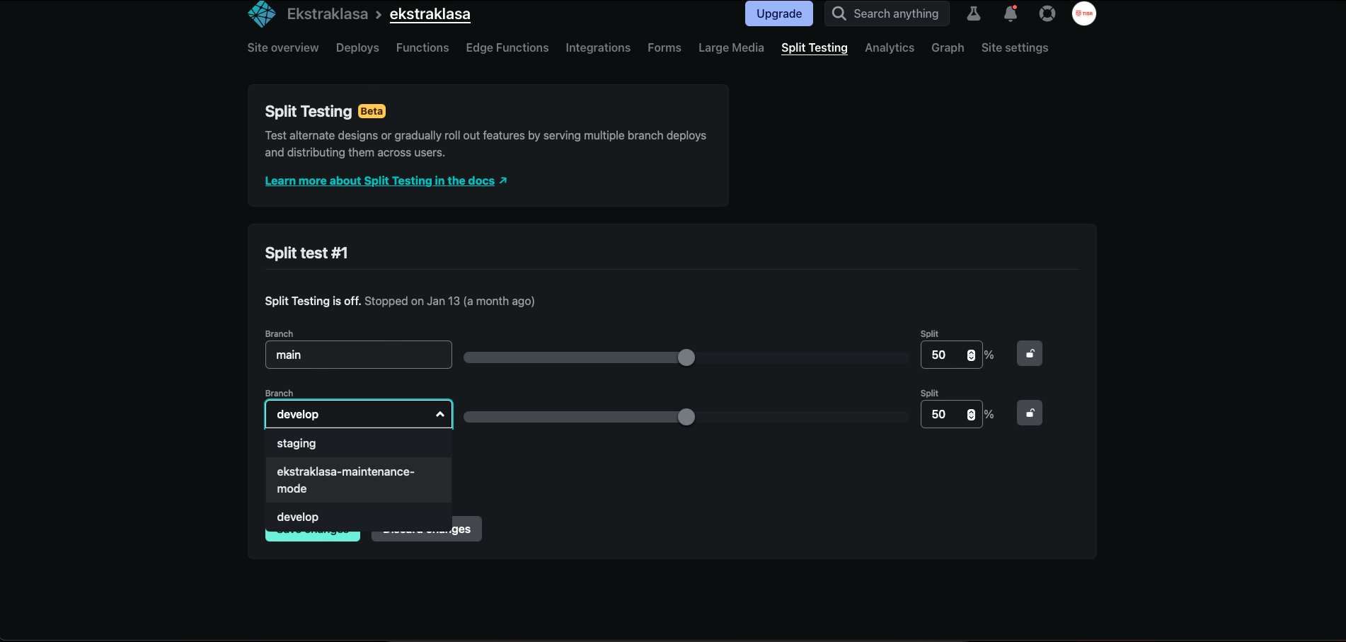1346x642 pixels.
Task: Click main branch split percentage field
Action: pos(951,355)
